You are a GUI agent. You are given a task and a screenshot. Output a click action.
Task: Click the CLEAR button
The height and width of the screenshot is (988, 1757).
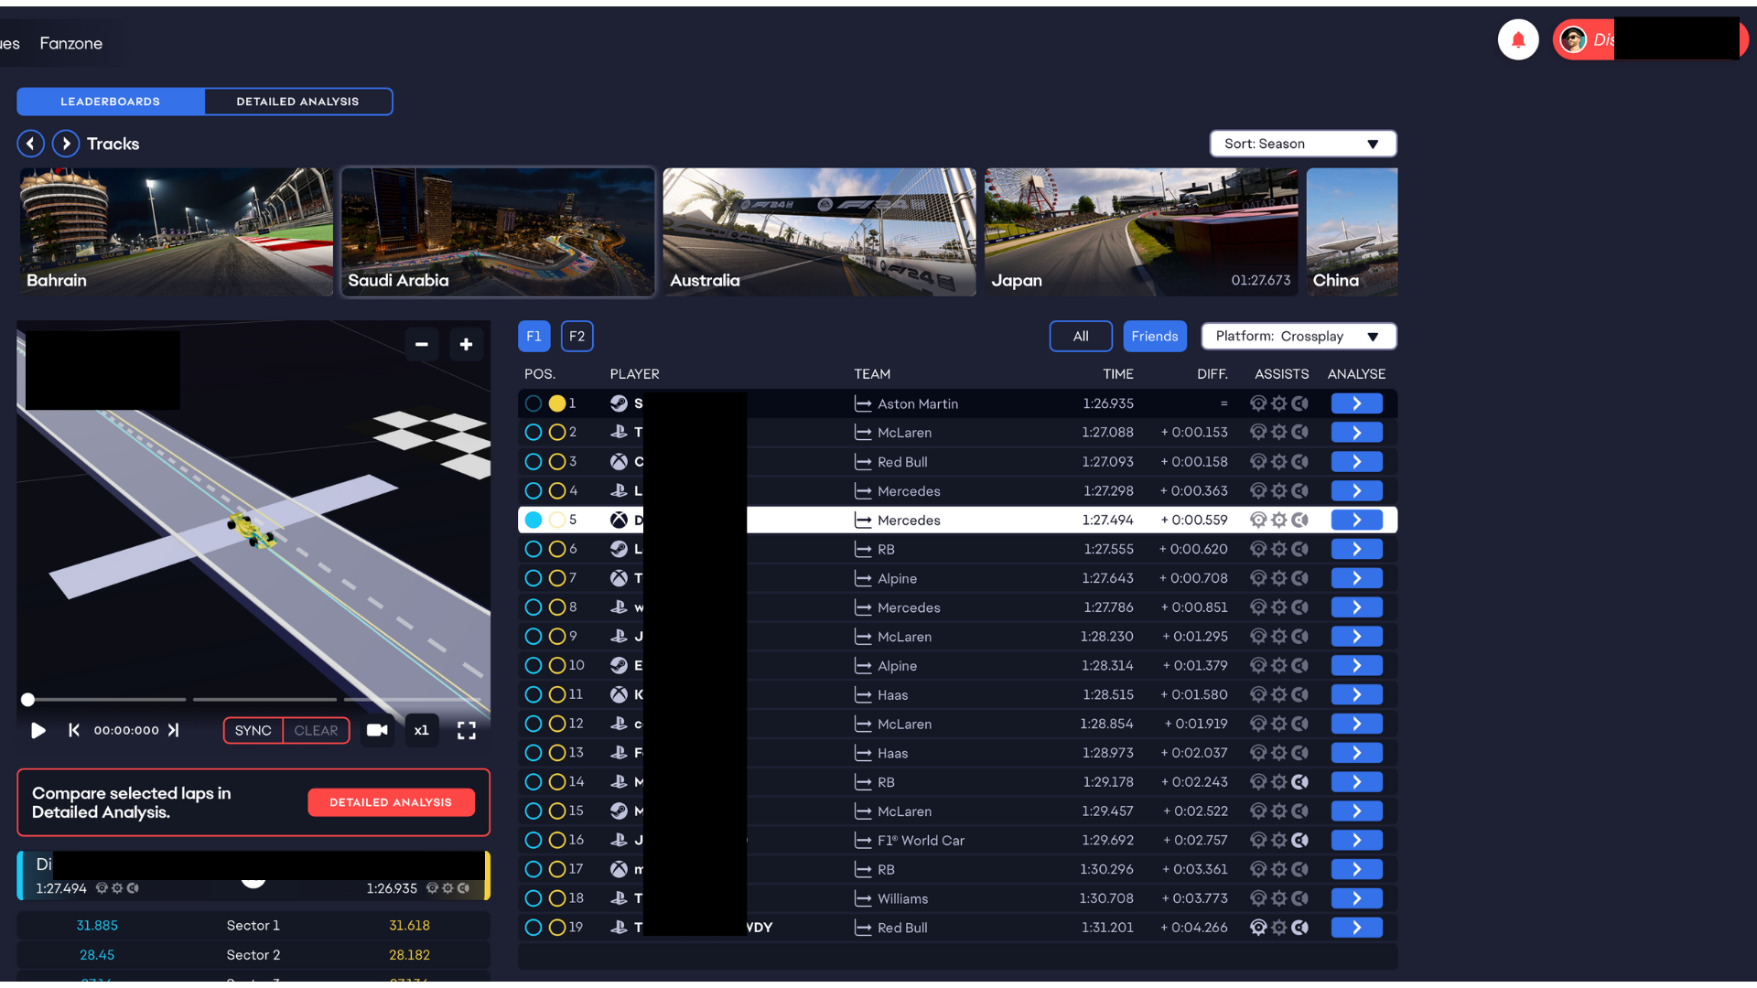tap(316, 730)
